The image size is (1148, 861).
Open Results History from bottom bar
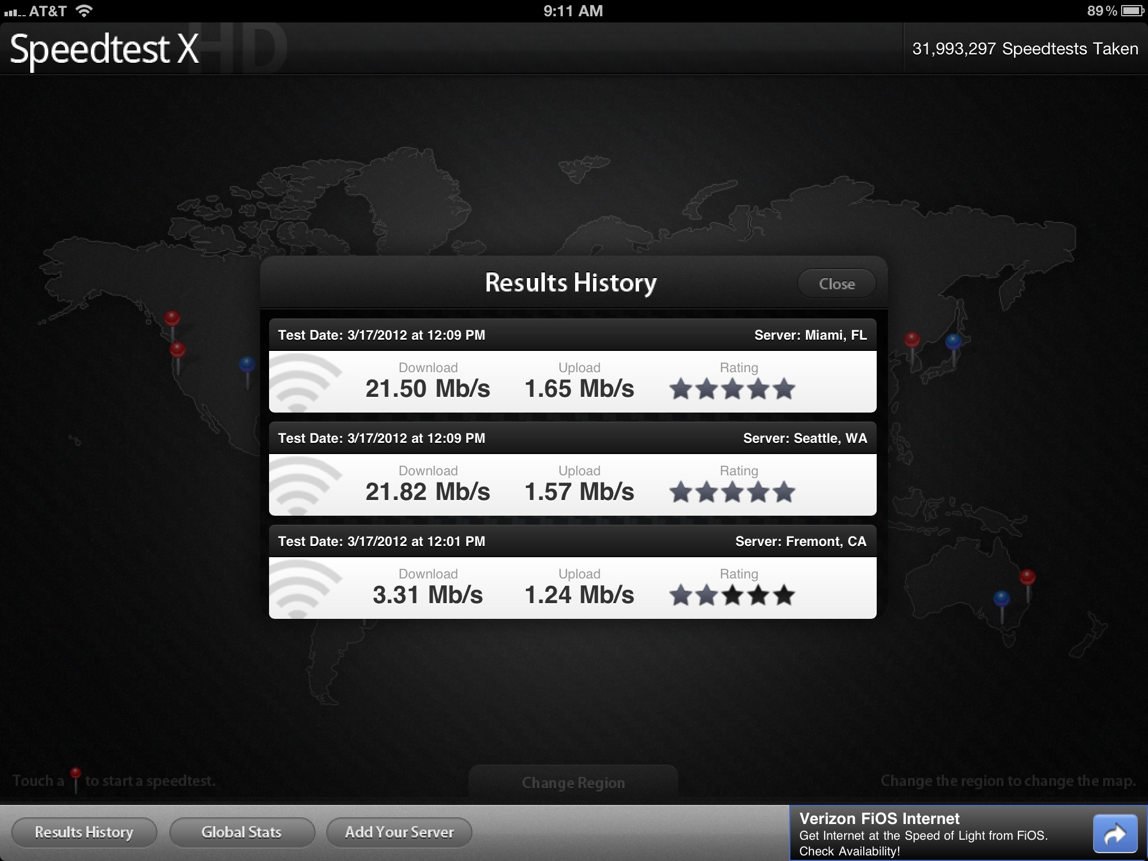[x=84, y=832]
